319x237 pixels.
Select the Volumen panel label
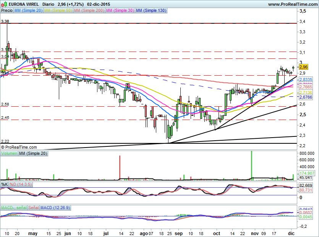9,153
